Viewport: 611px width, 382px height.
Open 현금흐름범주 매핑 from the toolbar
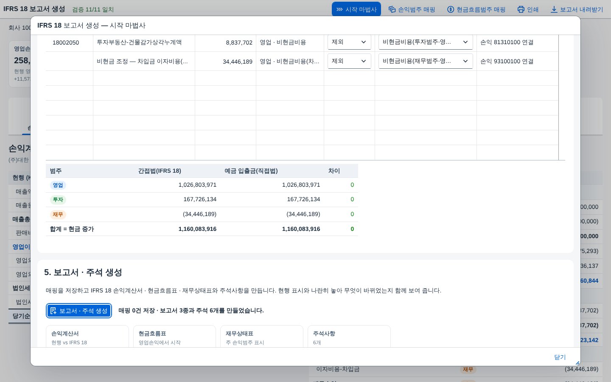click(476, 9)
